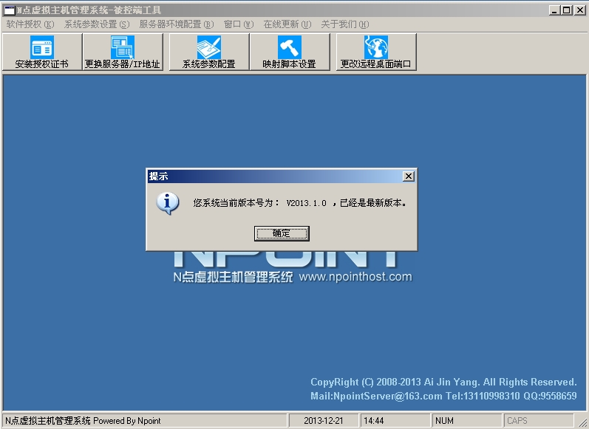The width and height of the screenshot is (589, 429).
Task: Click the resize grip in status bar corner
Action: [x=582, y=422]
